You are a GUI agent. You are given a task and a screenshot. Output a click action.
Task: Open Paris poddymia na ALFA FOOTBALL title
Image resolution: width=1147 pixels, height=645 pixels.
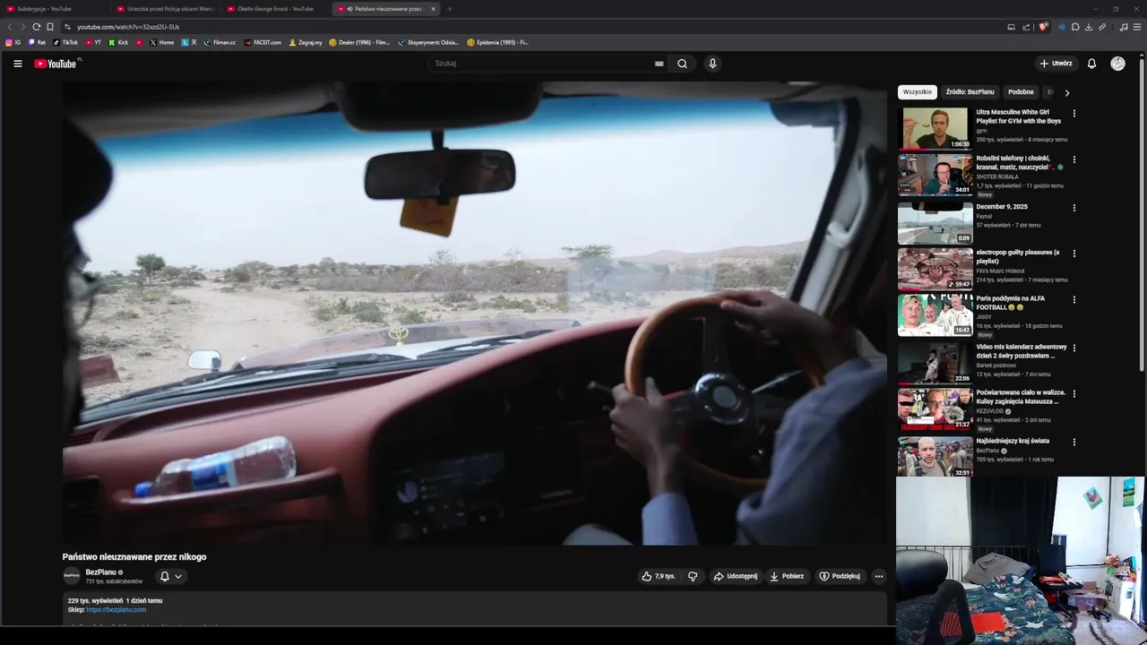tap(1011, 303)
